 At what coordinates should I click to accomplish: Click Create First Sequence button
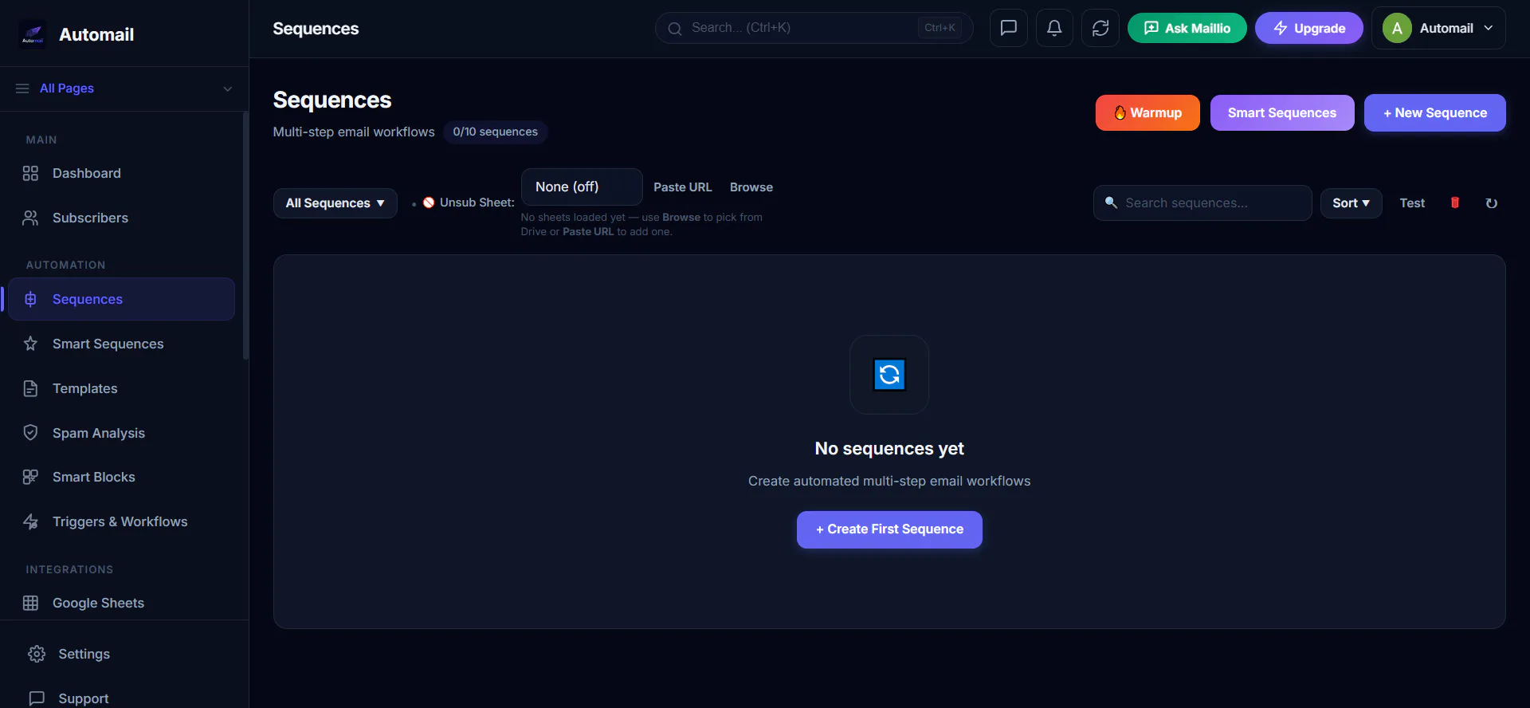[889, 529]
